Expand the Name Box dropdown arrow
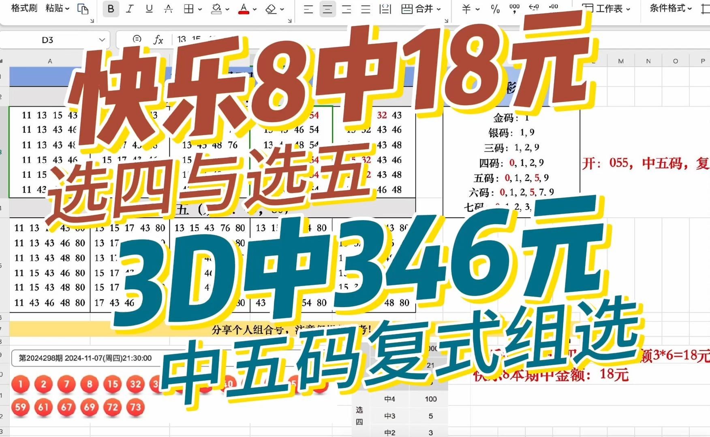710x437 pixels. (x=102, y=40)
